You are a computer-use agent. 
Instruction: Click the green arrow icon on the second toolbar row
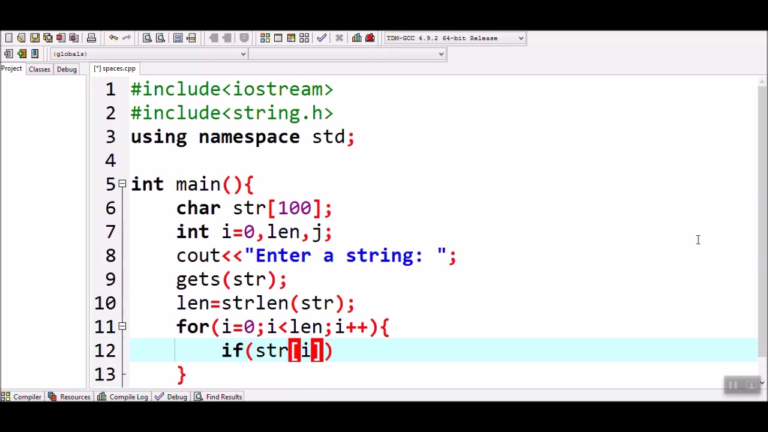coord(22,53)
